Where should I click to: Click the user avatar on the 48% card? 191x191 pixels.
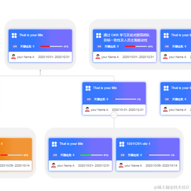pyautogui.click(x=98, y=57)
